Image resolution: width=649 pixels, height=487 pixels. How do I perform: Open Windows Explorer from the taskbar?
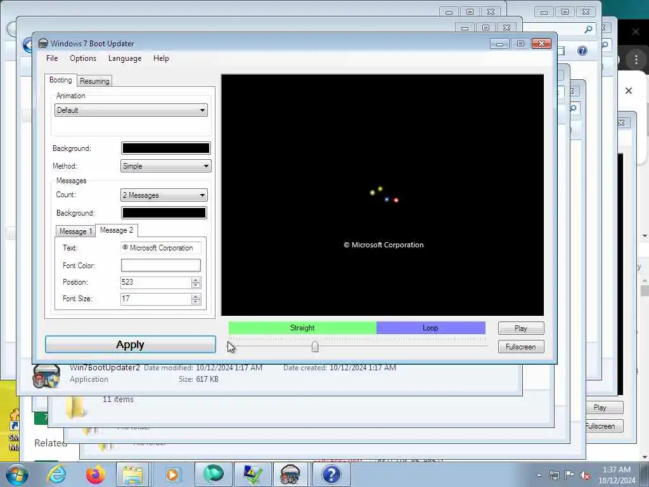[132, 474]
